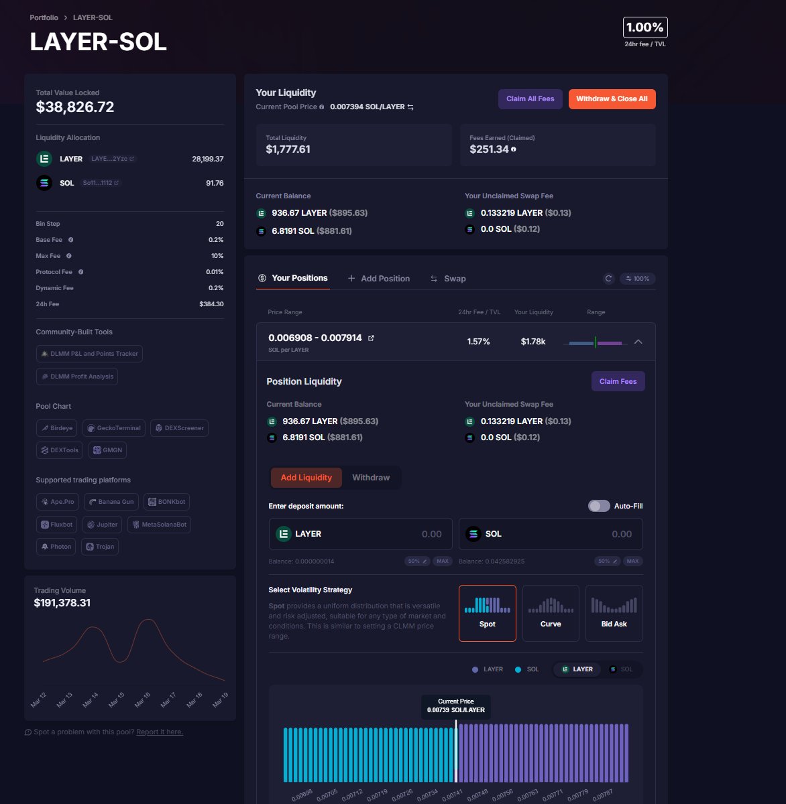Select the Bid Ask volatility strategy
The height and width of the screenshot is (804, 786).
pyautogui.click(x=614, y=613)
